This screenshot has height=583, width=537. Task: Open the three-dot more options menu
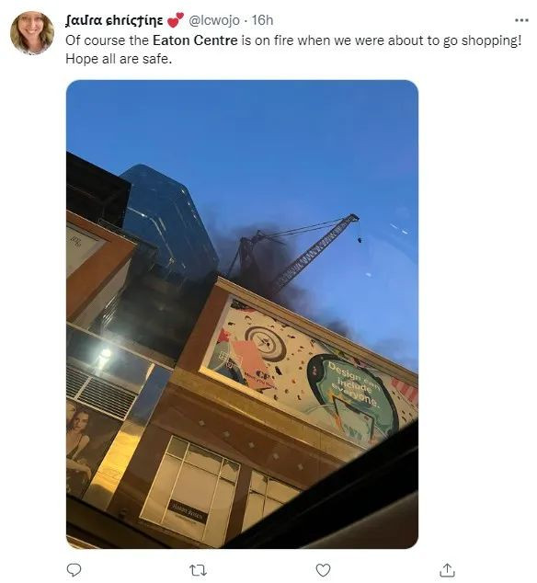[521, 20]
